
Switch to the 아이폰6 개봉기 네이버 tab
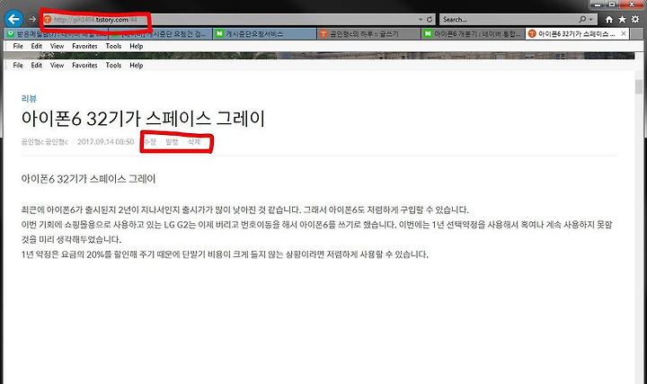click(474, 34)
